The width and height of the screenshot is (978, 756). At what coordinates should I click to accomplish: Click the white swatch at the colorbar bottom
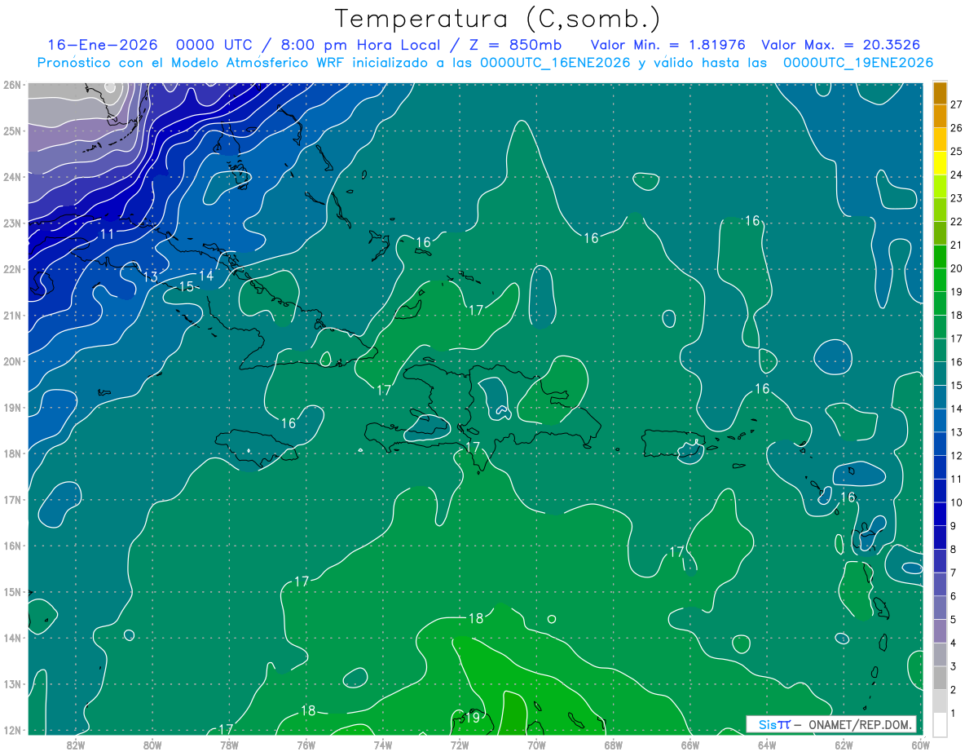coord(940,724)
